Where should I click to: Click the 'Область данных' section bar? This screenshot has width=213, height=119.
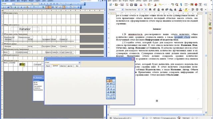coord(54,44)
